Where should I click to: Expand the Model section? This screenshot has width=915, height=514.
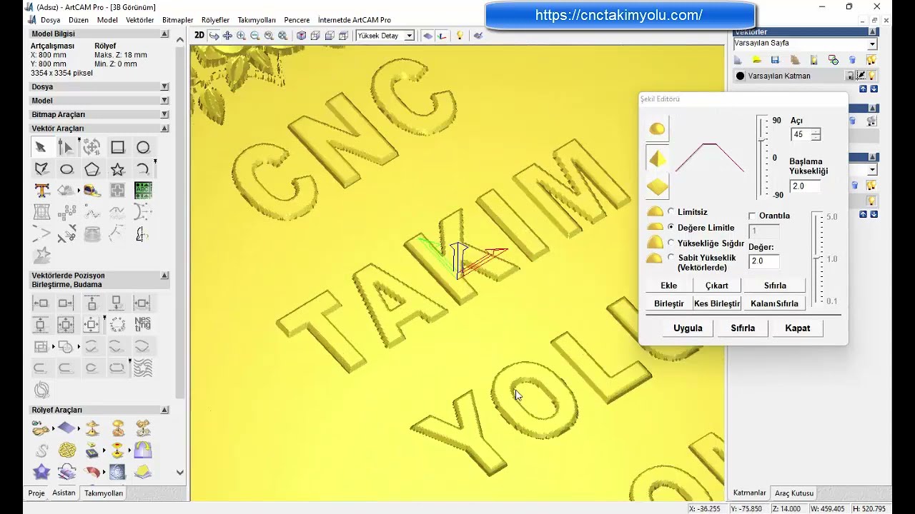(x=164, y=101)
